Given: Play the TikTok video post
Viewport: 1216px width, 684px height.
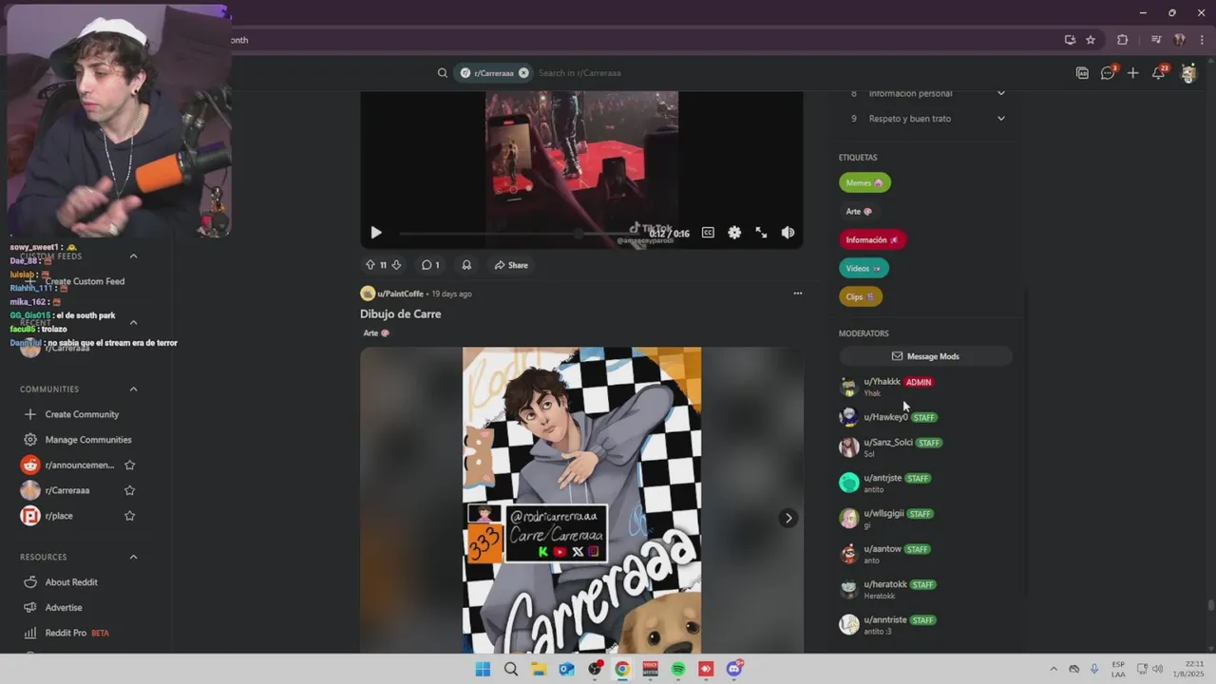Looking at the screenshot, I should click(376, 233).
